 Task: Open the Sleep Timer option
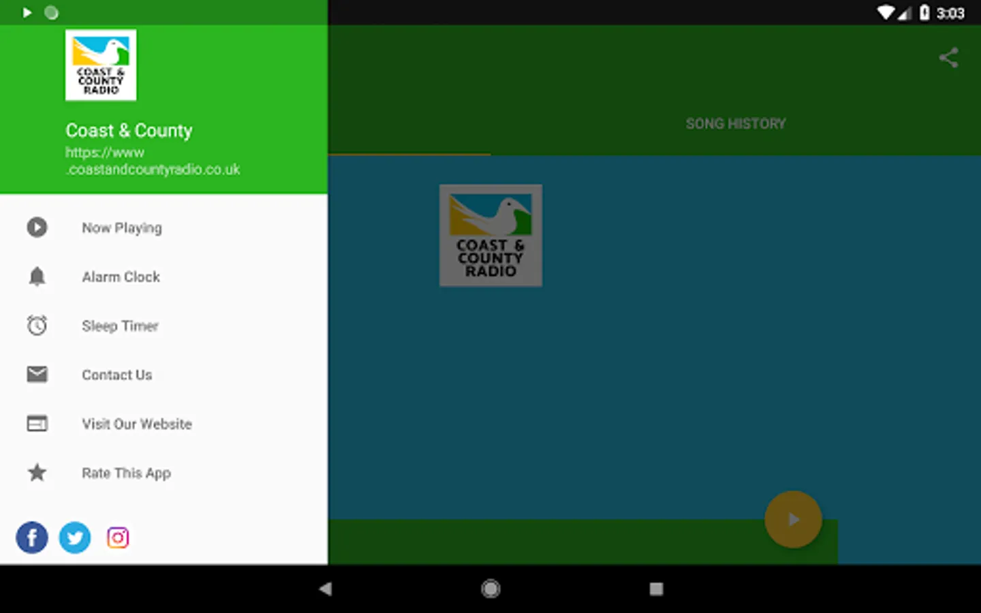point(163,326)
